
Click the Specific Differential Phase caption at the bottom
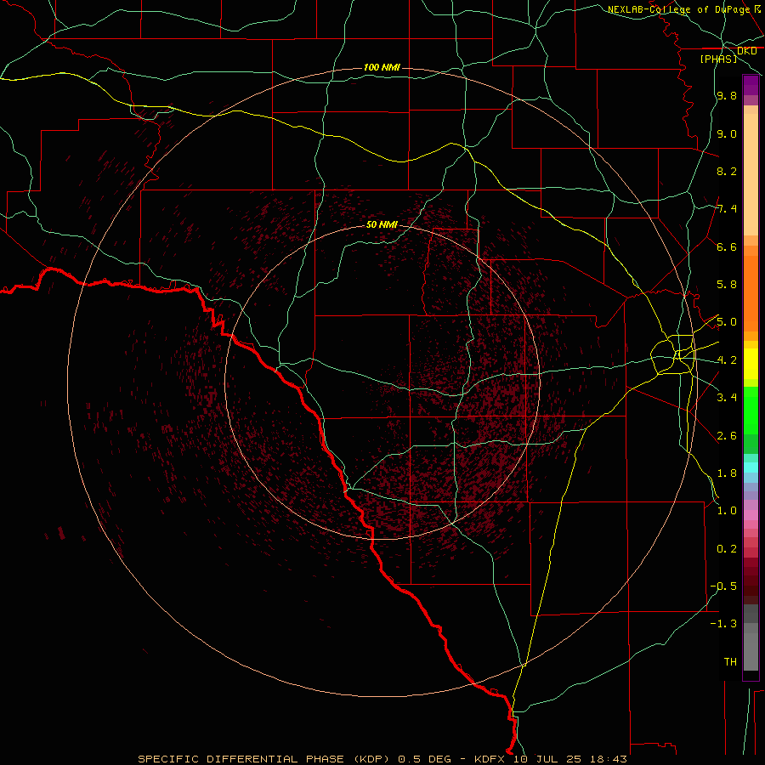tap(382, 759)
